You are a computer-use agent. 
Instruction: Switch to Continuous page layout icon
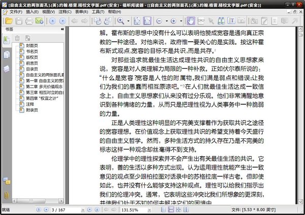click(x=171, y=209)
